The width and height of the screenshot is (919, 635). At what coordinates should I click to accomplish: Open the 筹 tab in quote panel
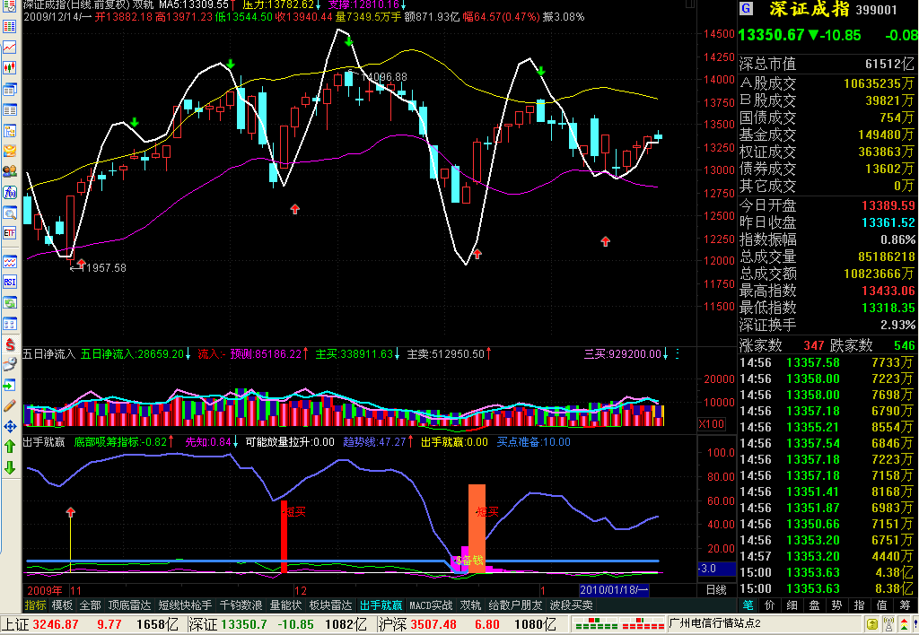click(x=905, y=605)
